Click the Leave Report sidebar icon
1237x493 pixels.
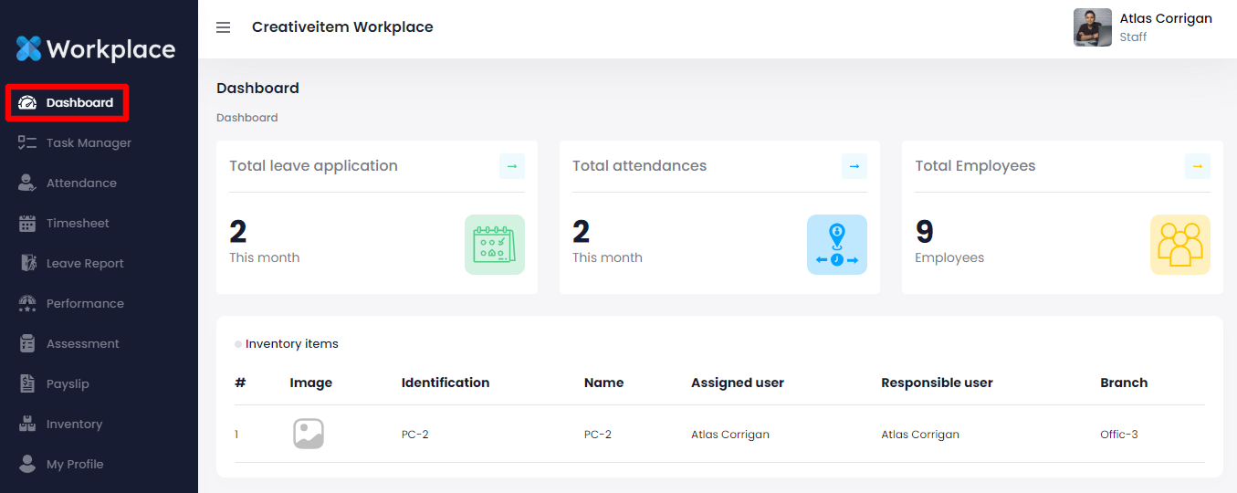click(27, 264)
